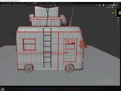
Task: Open the Global transform orientation dropdown
Action: click(x=43, y=5)
